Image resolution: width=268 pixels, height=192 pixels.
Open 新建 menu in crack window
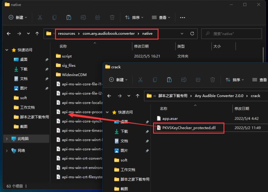pyautogui.click(x=118, y=80)
